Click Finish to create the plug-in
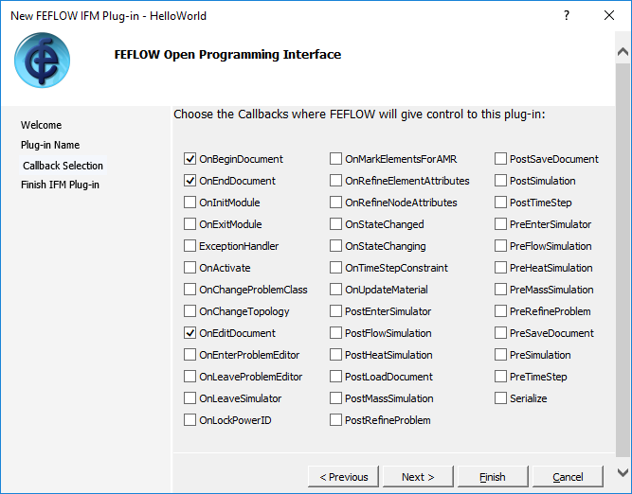The width and height of the screenshot is (632, 494). click(x=493, y=477)
